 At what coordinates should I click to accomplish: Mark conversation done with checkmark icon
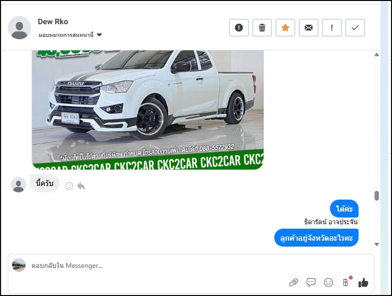point(355,28)
